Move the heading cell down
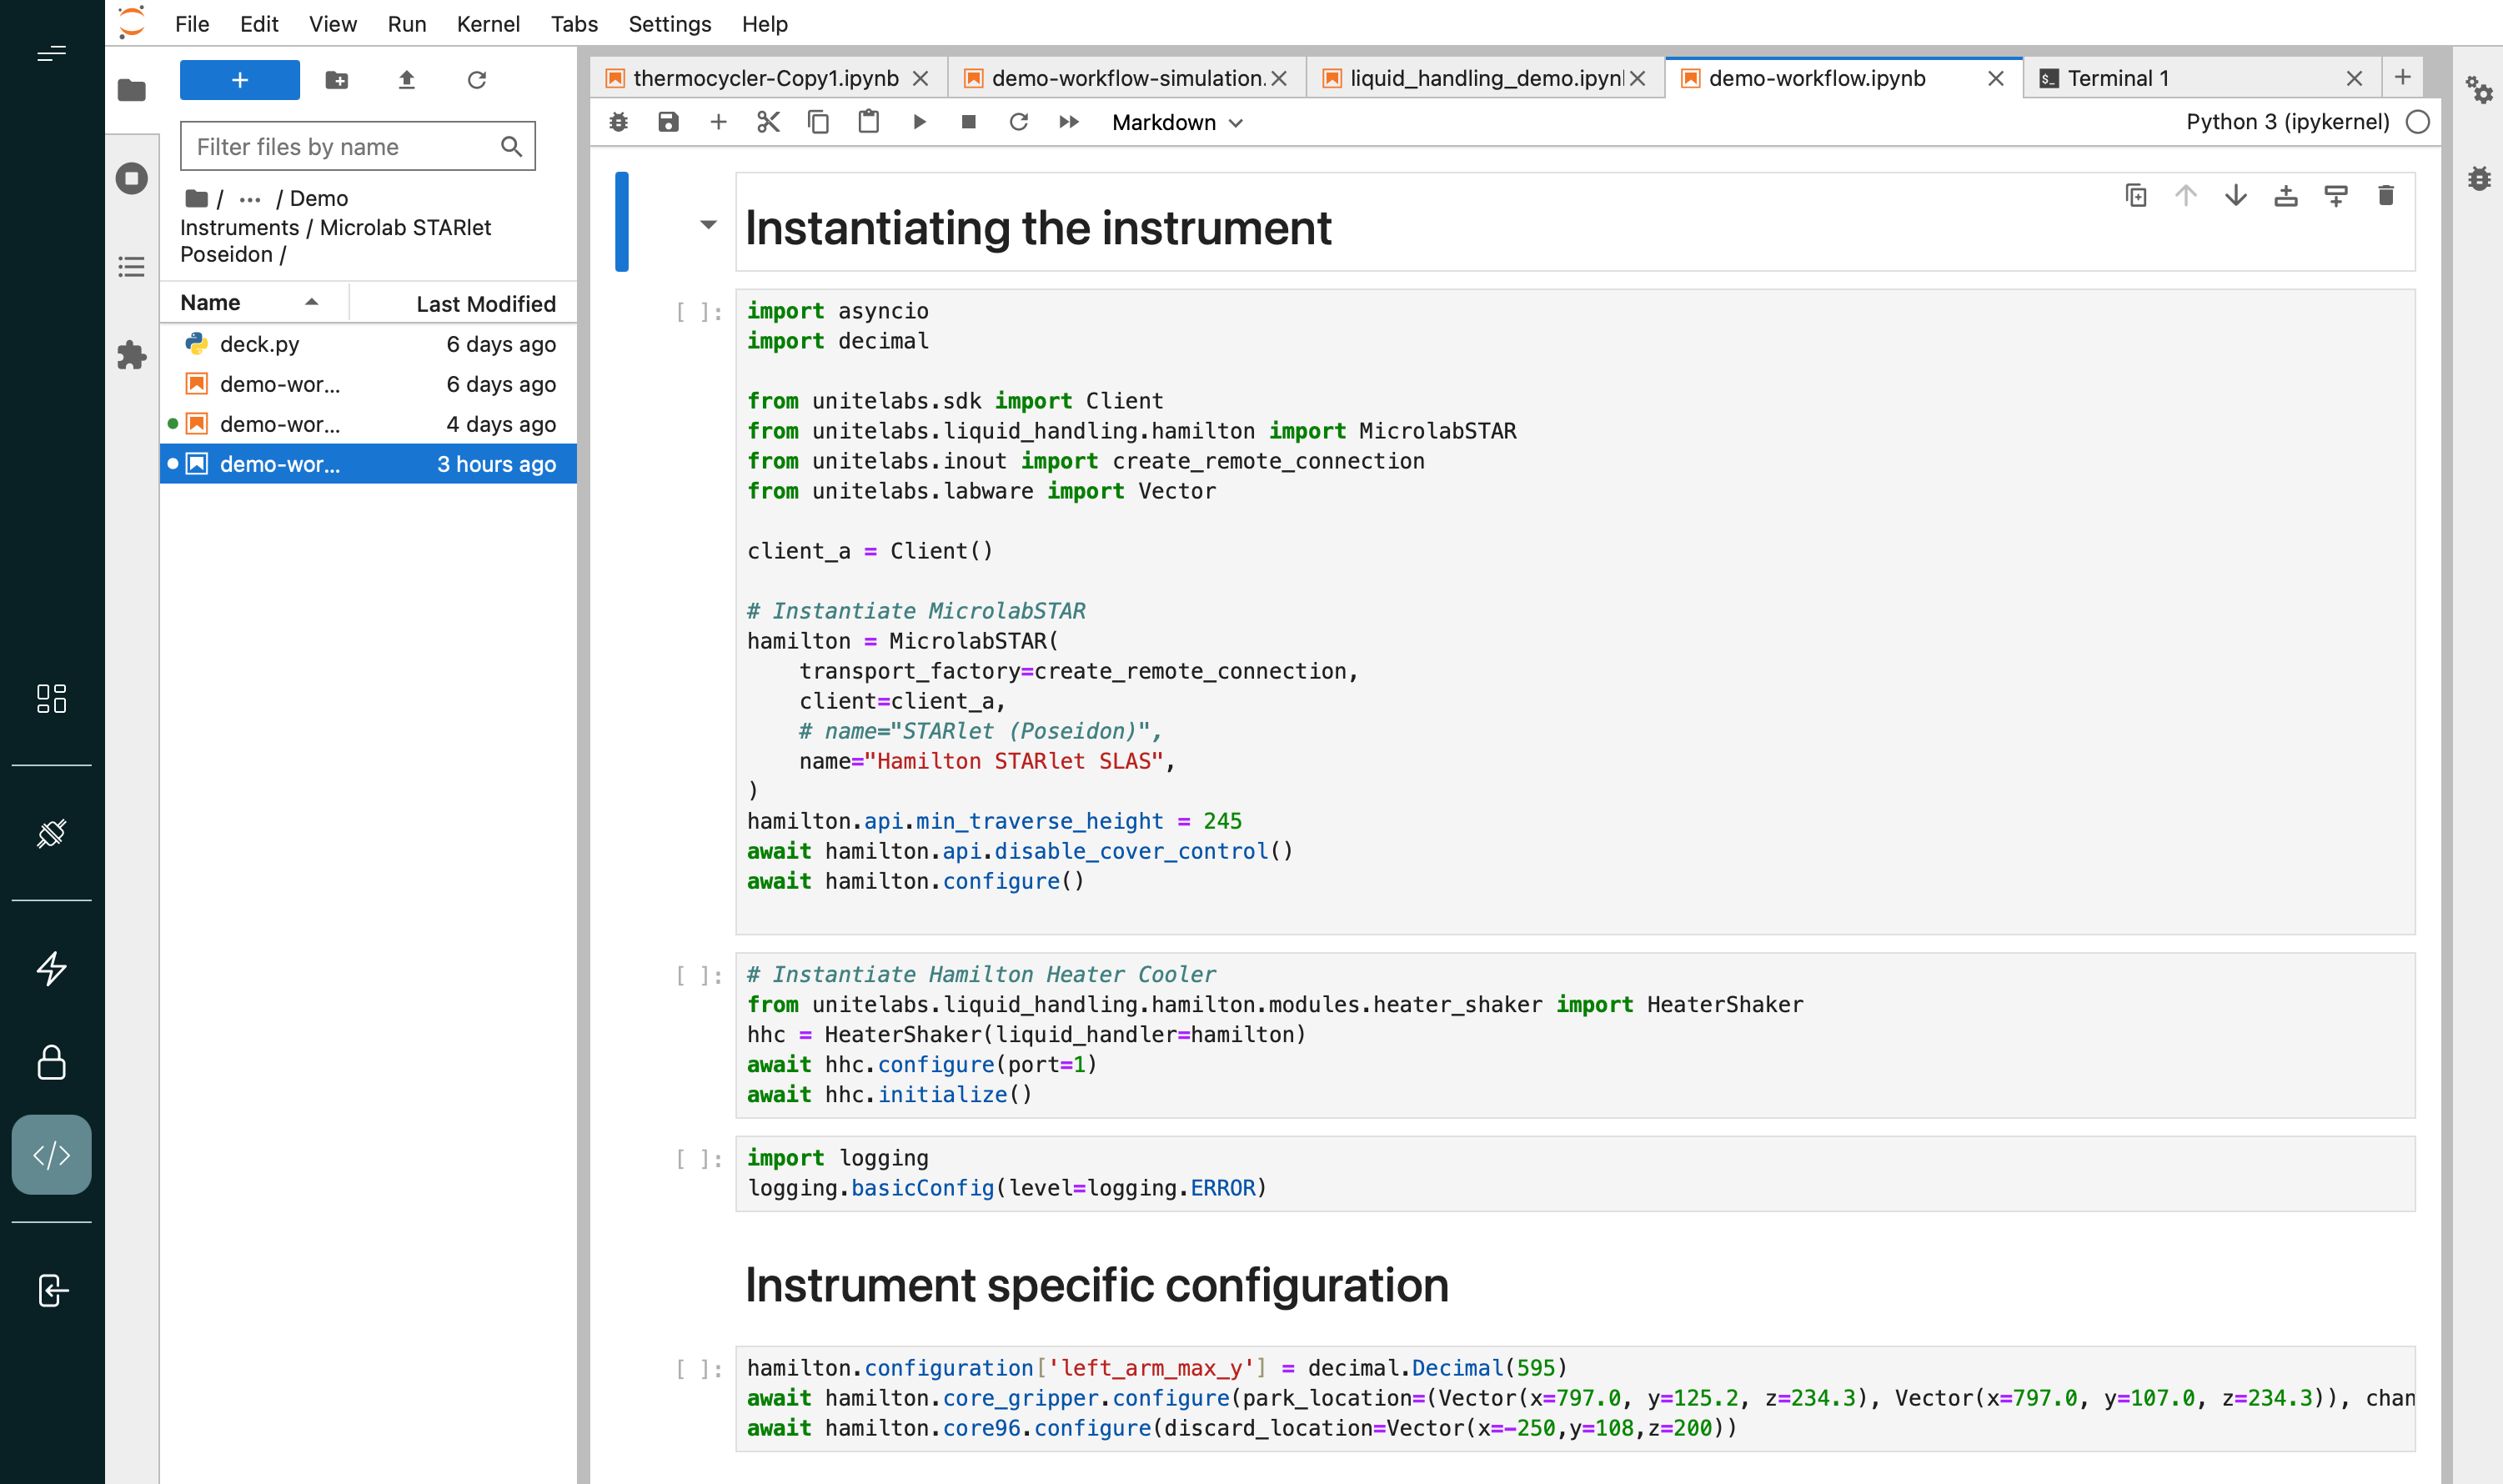Screen dimensions: 2503x1484 click(2236, 195)
